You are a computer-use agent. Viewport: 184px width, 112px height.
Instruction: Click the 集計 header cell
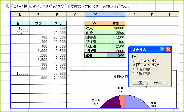[x=116, y=23]
